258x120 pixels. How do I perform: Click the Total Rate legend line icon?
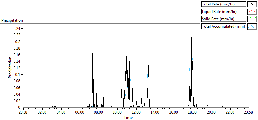252,4
